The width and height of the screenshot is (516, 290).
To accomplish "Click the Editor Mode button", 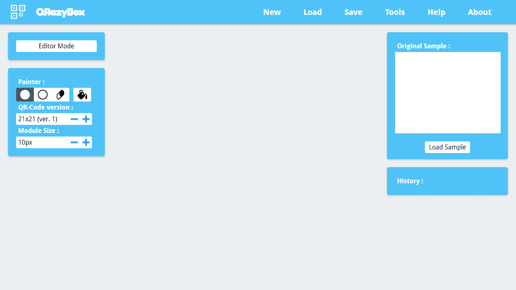I will pyautogui.click(x=56, y=46).
